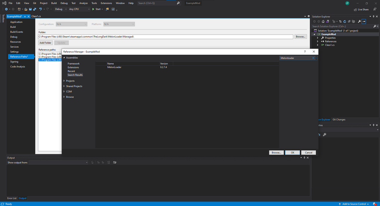Click the Save icon in toolbar

30,9
